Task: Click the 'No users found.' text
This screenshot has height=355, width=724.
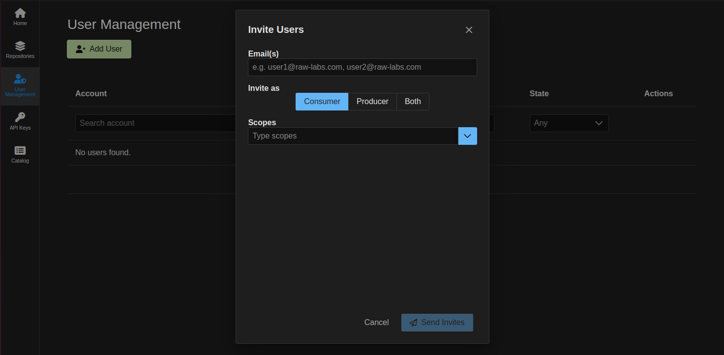Action: coord(103,153)
